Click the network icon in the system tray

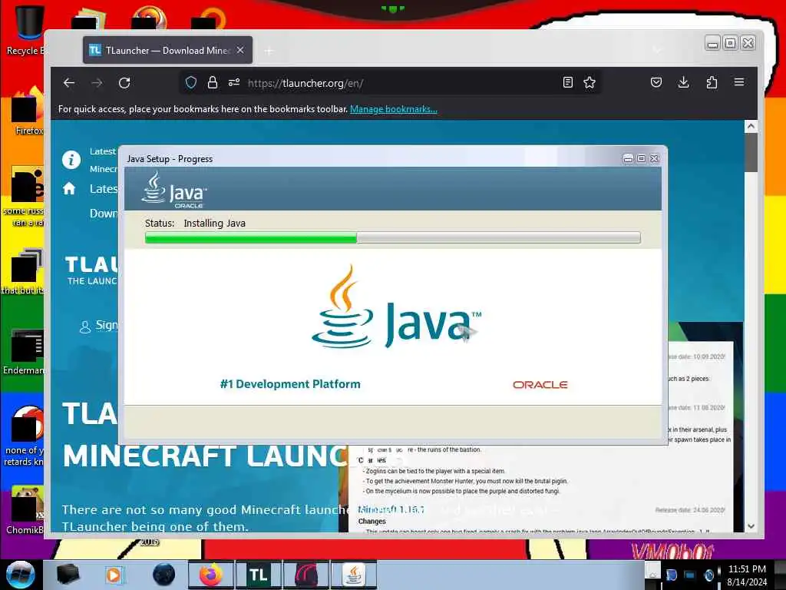[x=689, y=575]
